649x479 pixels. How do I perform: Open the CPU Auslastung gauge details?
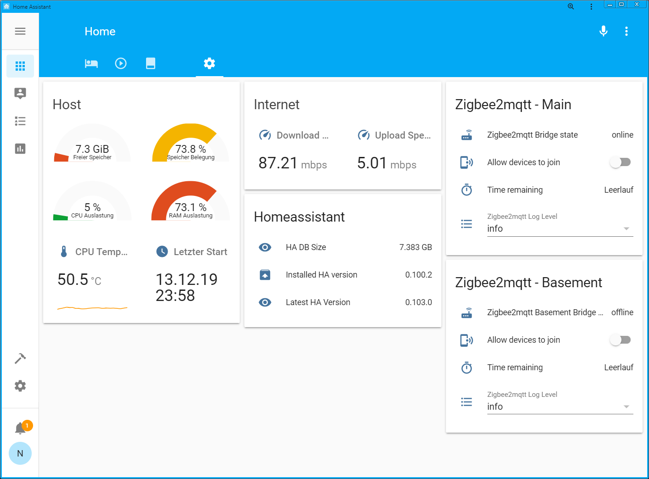point(92,201)
